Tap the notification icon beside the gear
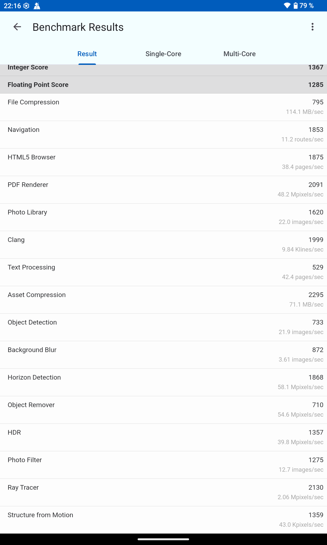Image resolution: width=327 pixels, height=545 pixels. 37,6
